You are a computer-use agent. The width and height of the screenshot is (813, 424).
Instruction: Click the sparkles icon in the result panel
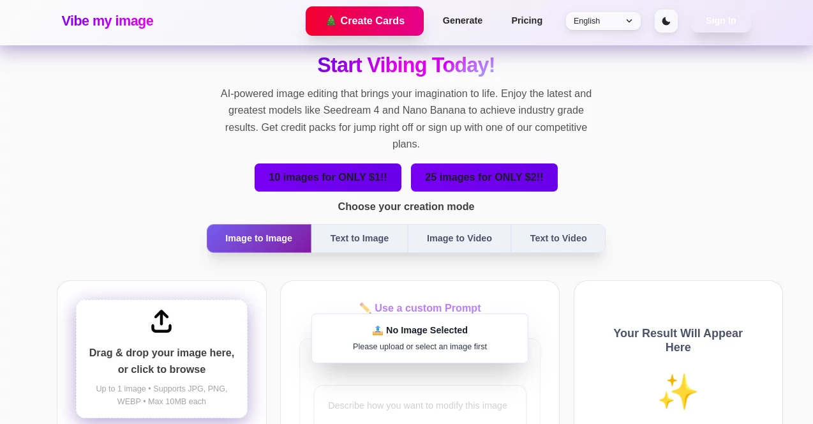point(678,391)
